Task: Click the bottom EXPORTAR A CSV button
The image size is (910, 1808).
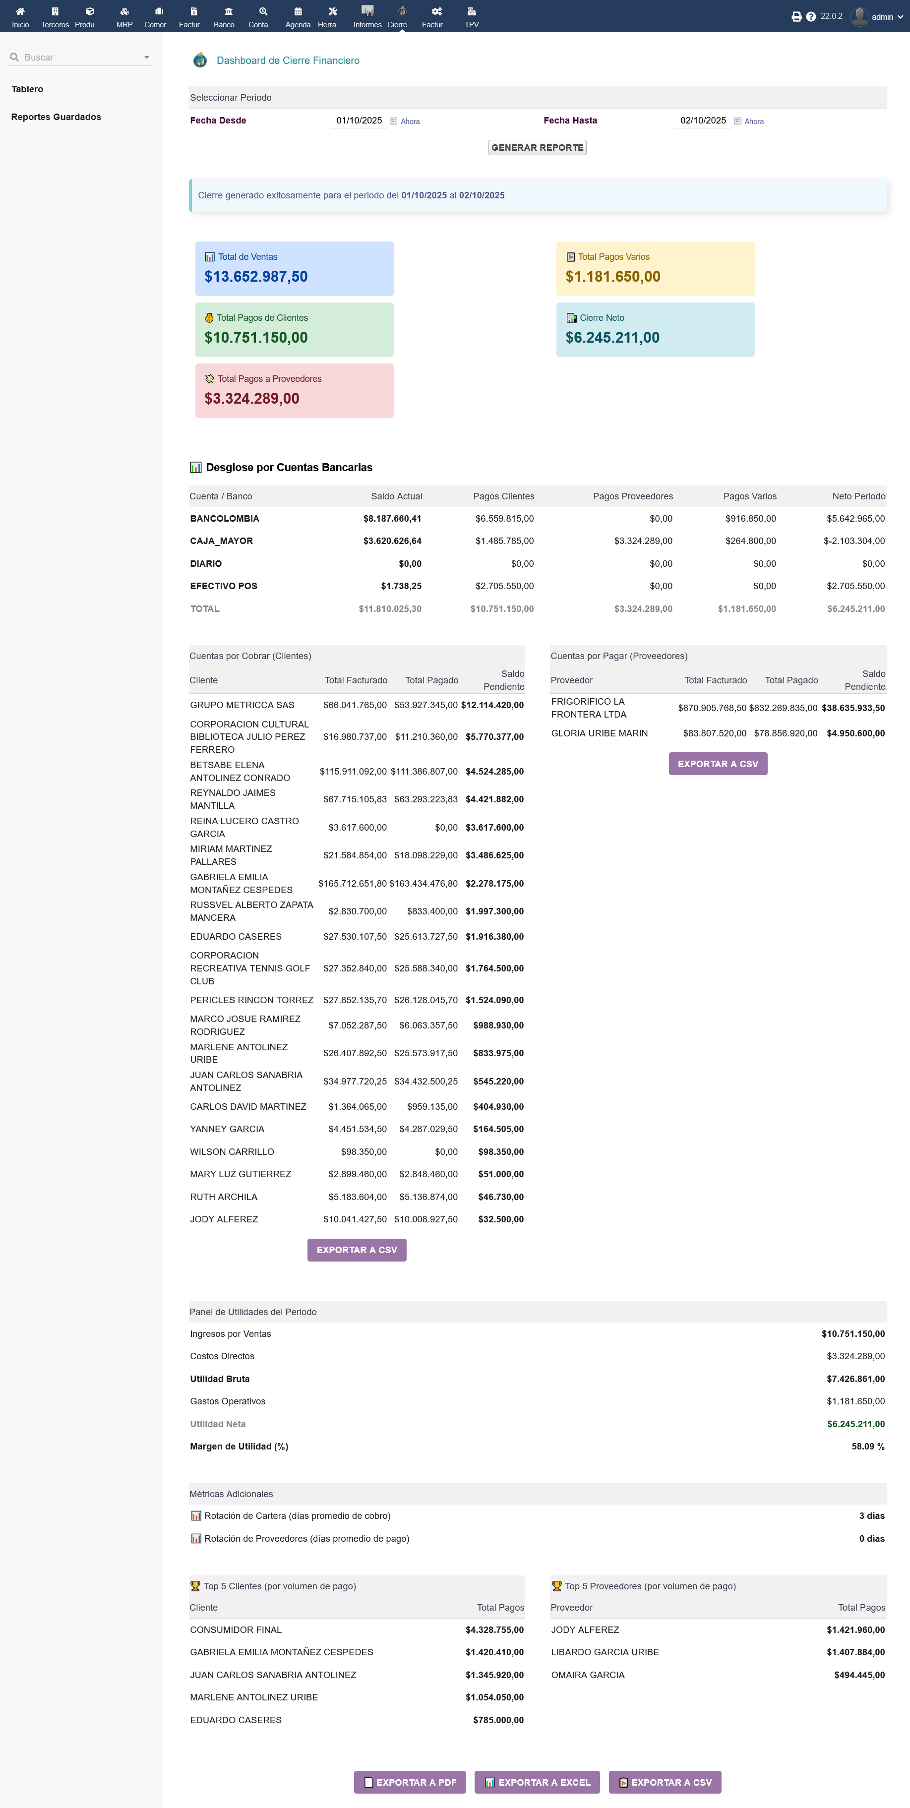Action: [x=665, y=1782]
